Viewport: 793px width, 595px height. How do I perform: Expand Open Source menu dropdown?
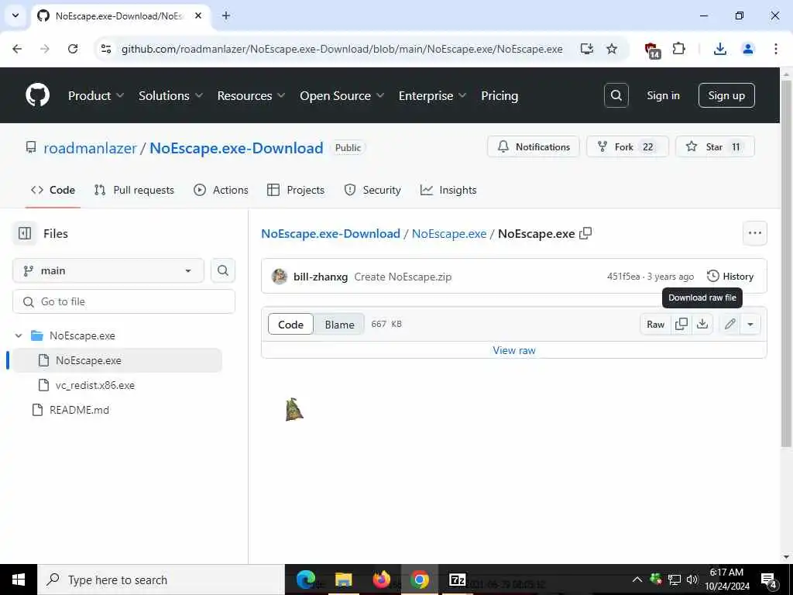342,95
